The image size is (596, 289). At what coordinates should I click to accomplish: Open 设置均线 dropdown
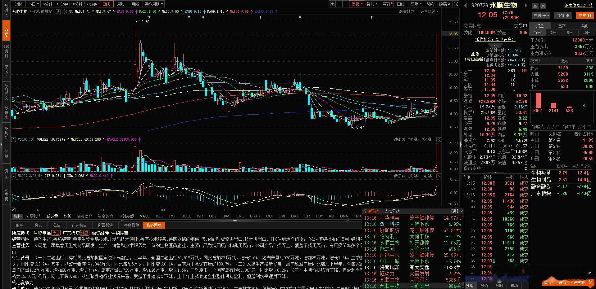coord(429,11)
